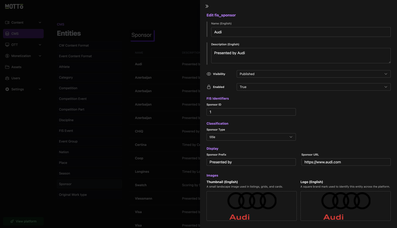397x228 pixels.
Task: Select the Category entity
Action: click(89, 77)
